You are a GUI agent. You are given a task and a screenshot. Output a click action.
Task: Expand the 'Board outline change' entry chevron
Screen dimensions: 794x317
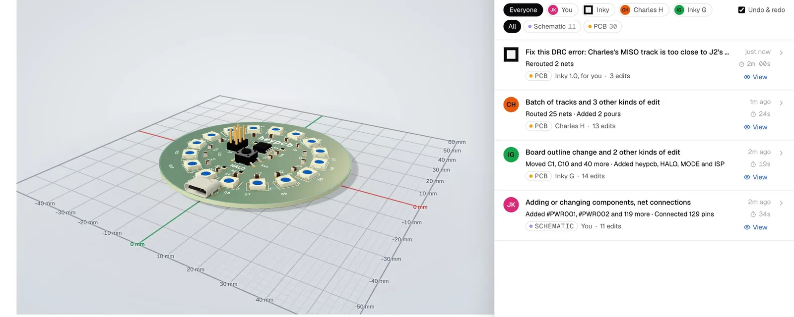pyautogui.click(x=781, y=153)
